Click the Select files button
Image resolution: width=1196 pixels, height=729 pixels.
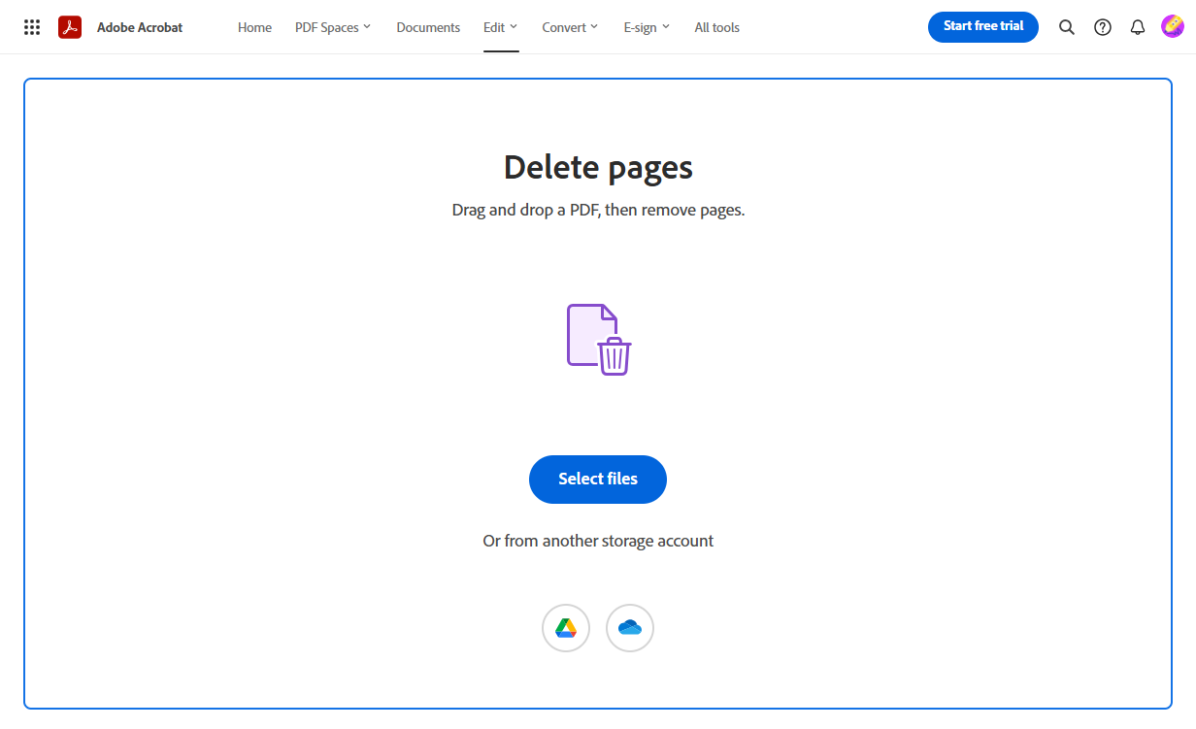click(x=598, y=479)
